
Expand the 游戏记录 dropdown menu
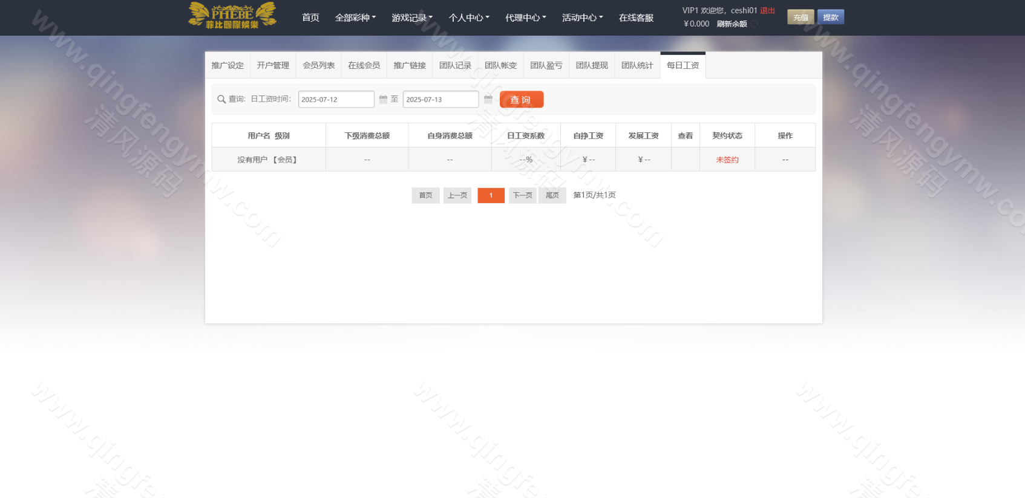tap(411, 18)
